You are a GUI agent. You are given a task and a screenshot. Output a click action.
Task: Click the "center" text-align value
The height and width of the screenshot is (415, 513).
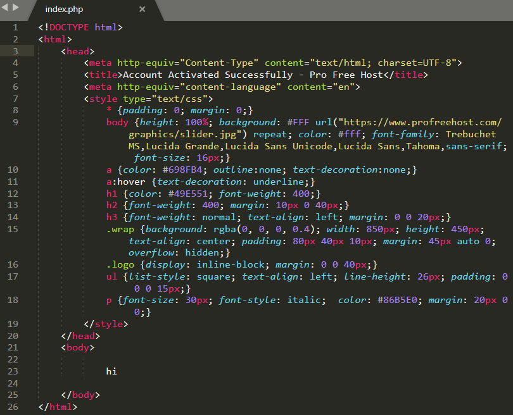pos(213,241)
